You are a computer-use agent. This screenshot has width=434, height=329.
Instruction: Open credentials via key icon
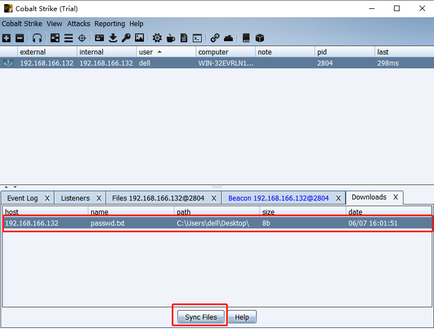[x=126, y=38]
